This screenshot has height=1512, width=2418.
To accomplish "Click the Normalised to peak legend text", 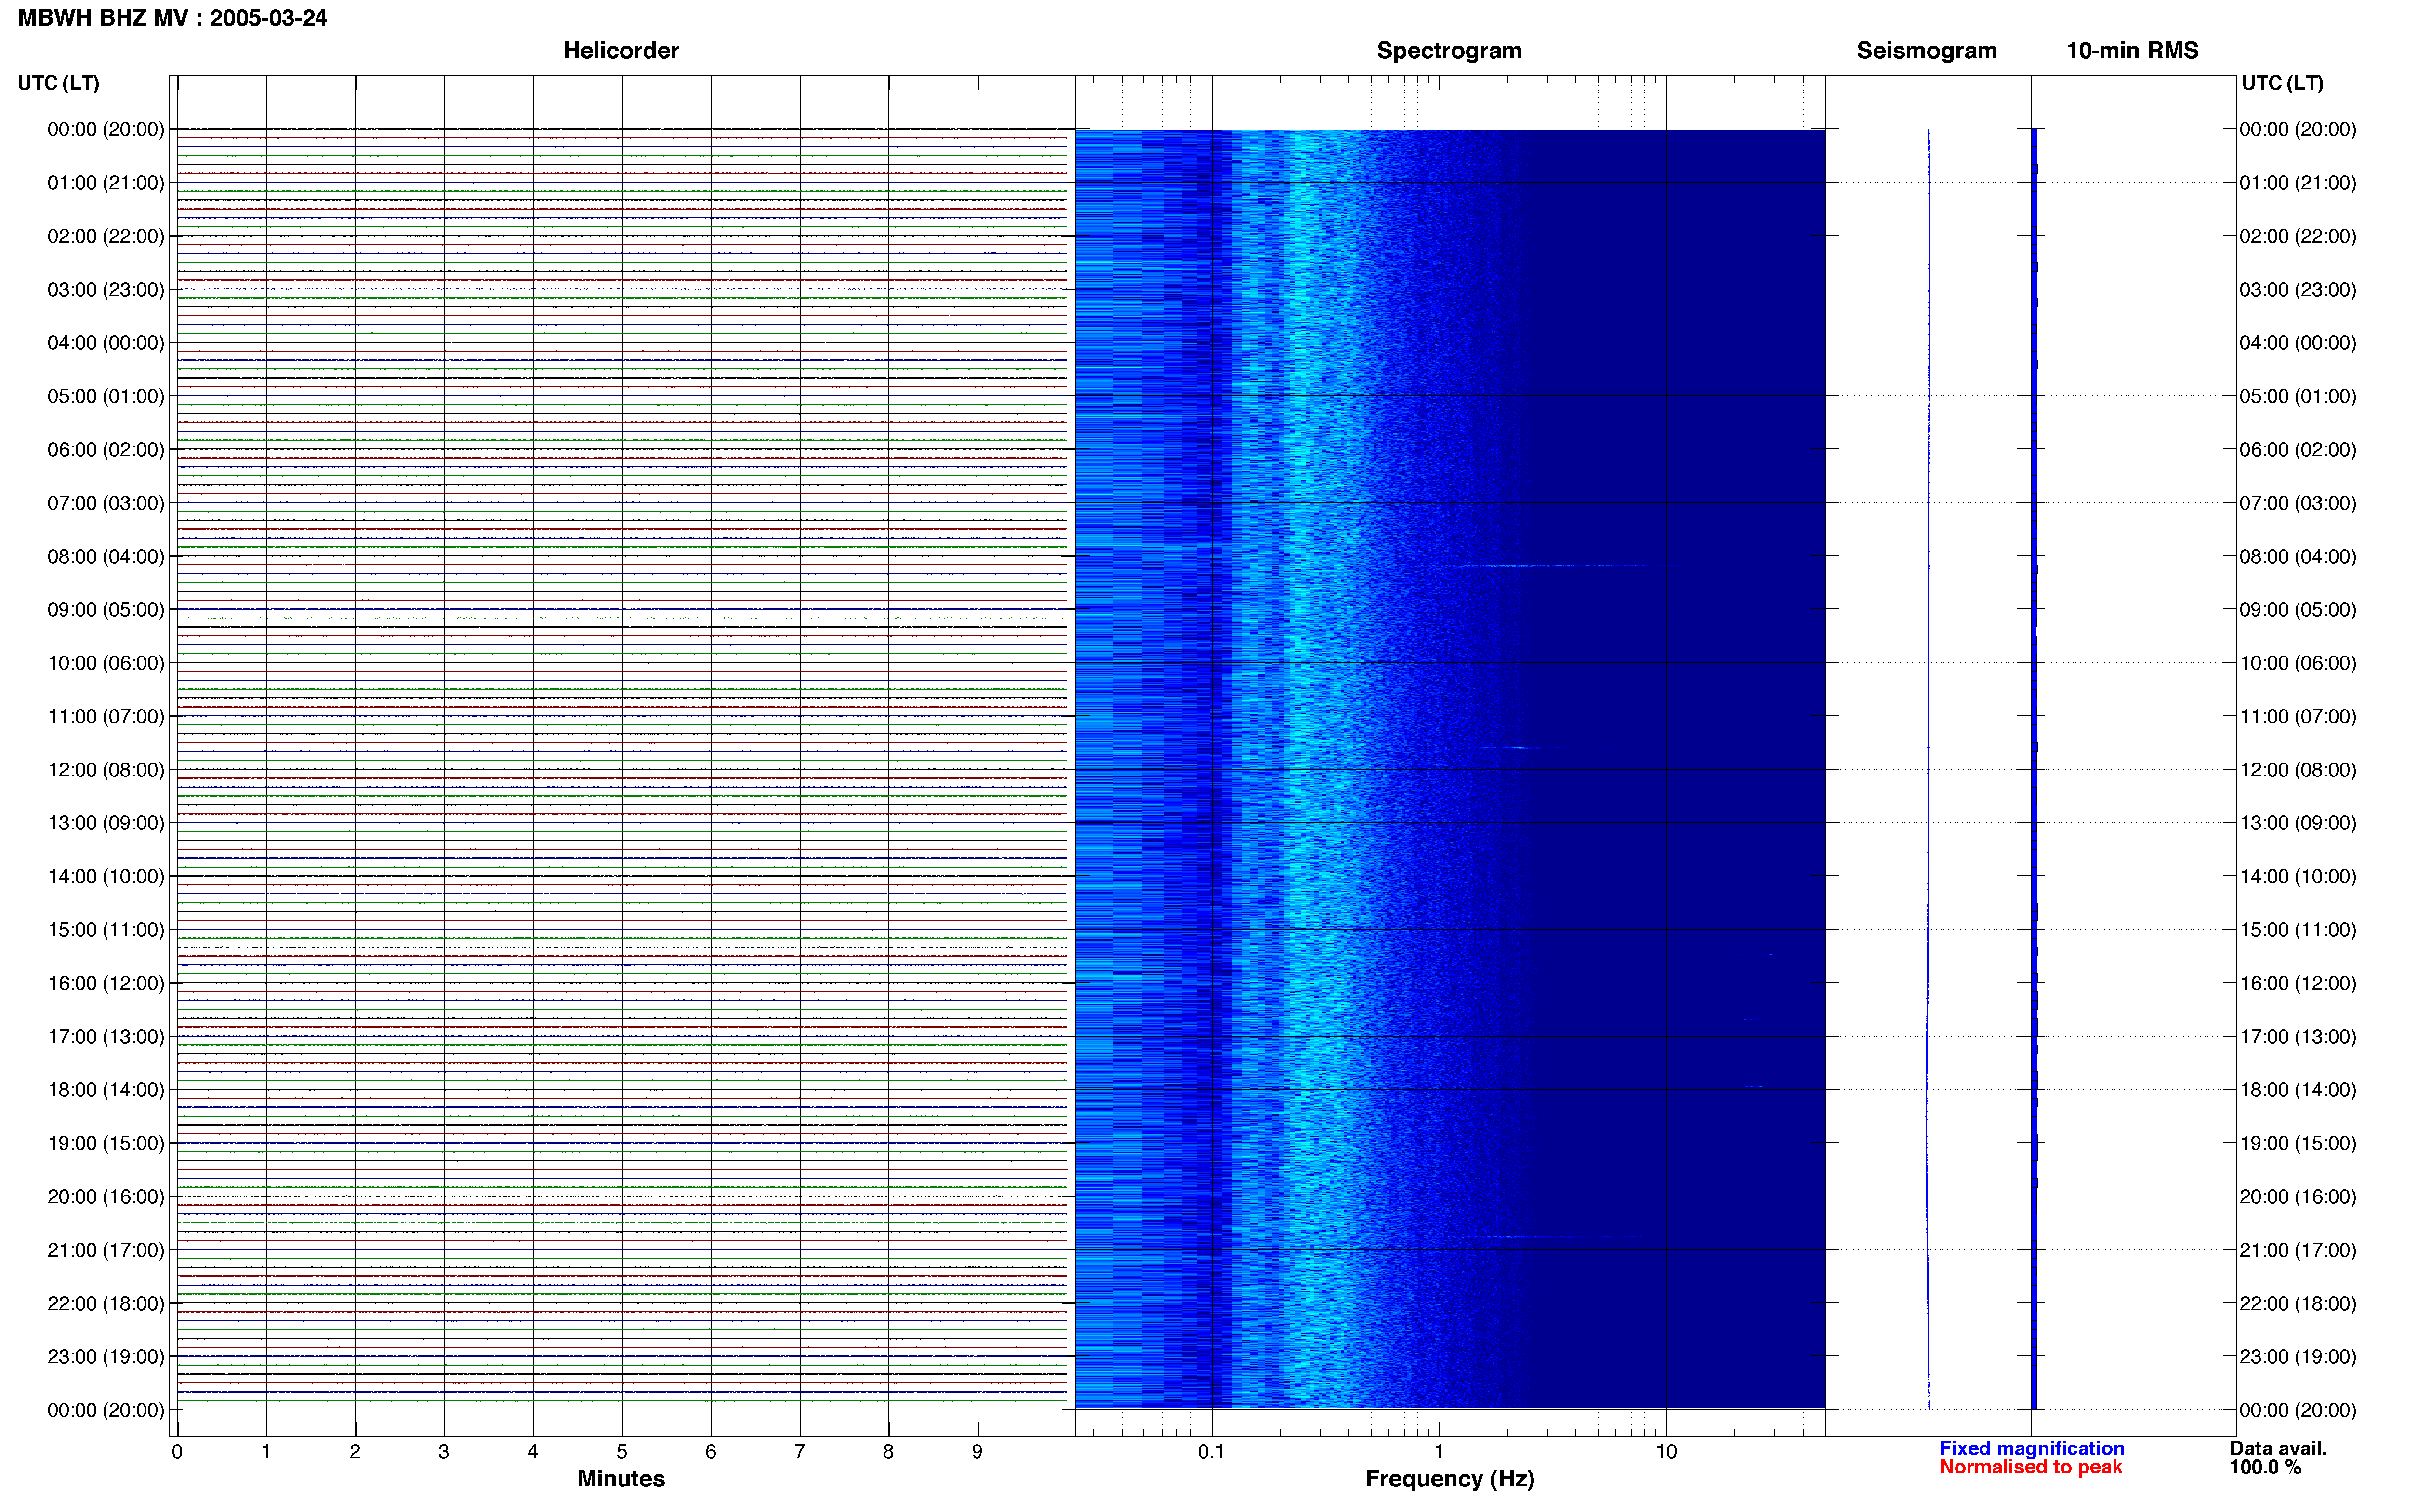I will 2030,1467.
